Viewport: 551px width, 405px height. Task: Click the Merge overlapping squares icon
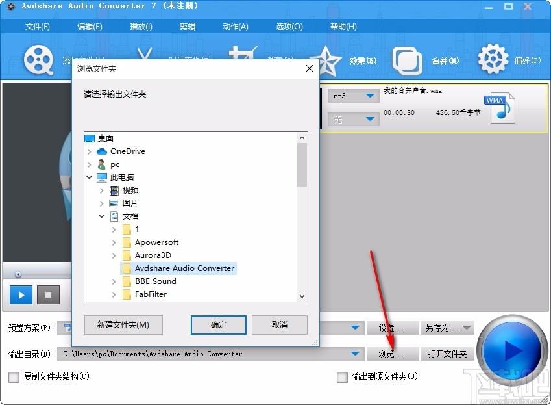(408, 60)
